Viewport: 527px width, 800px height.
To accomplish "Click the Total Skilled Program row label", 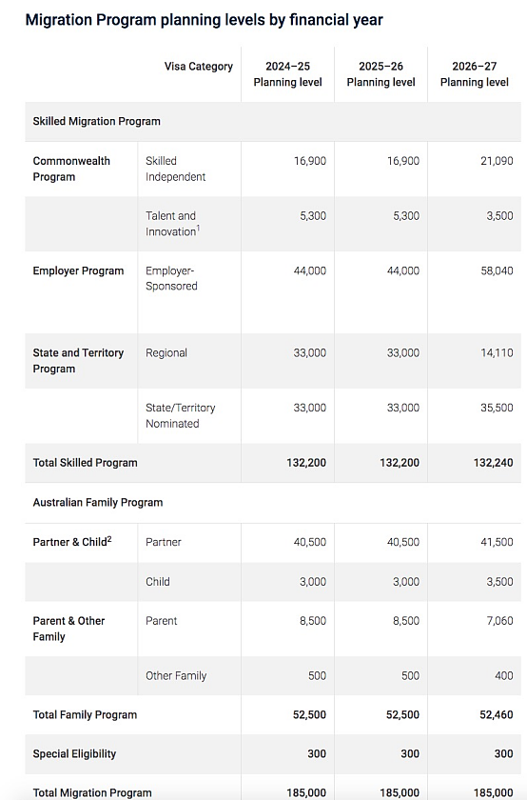I will click(x=85, y=463).
